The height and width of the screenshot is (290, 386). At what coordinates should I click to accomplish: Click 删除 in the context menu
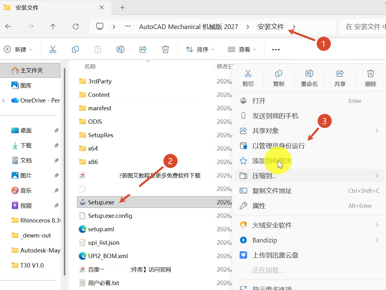click(371, 78)
